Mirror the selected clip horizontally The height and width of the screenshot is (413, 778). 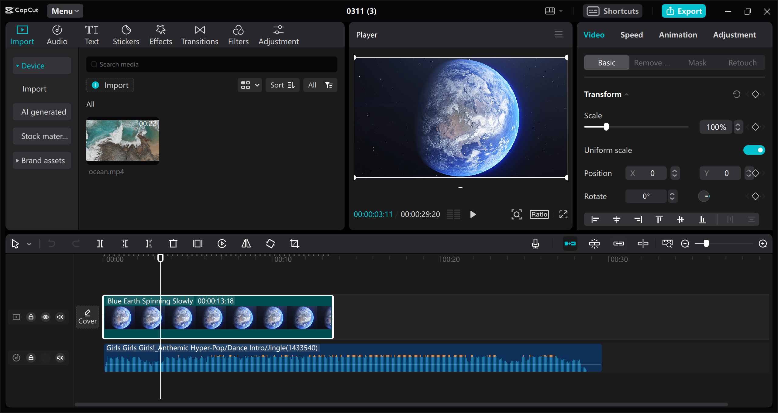click(246, 243)
